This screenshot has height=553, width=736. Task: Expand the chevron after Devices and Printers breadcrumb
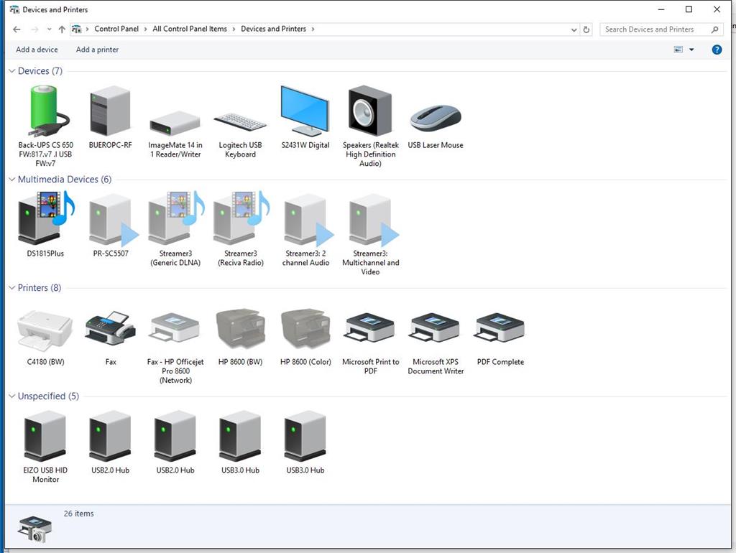tap(313, 29)
